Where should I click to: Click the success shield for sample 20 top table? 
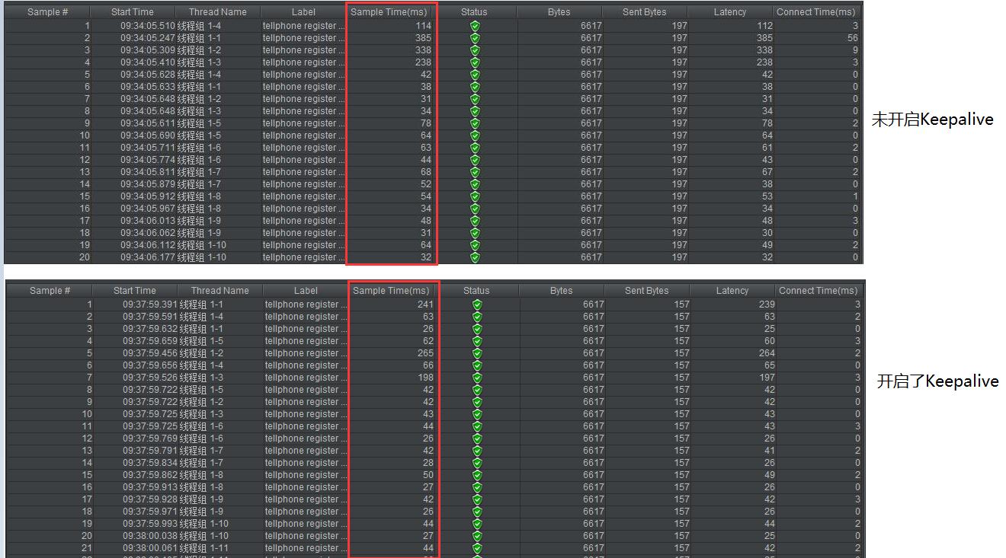[475, 257]
